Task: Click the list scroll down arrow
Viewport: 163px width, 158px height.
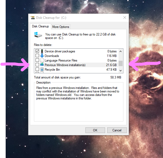Action: [x=121, y=71]
